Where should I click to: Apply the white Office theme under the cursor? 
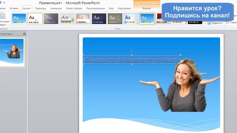click(x=35, y=19)
